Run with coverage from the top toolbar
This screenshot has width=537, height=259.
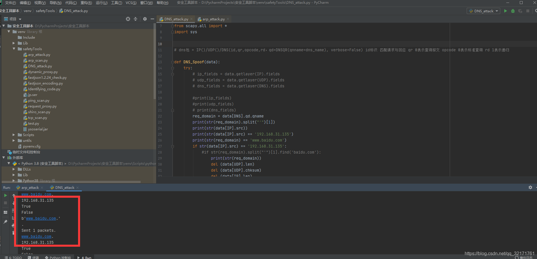pos(520,11)
